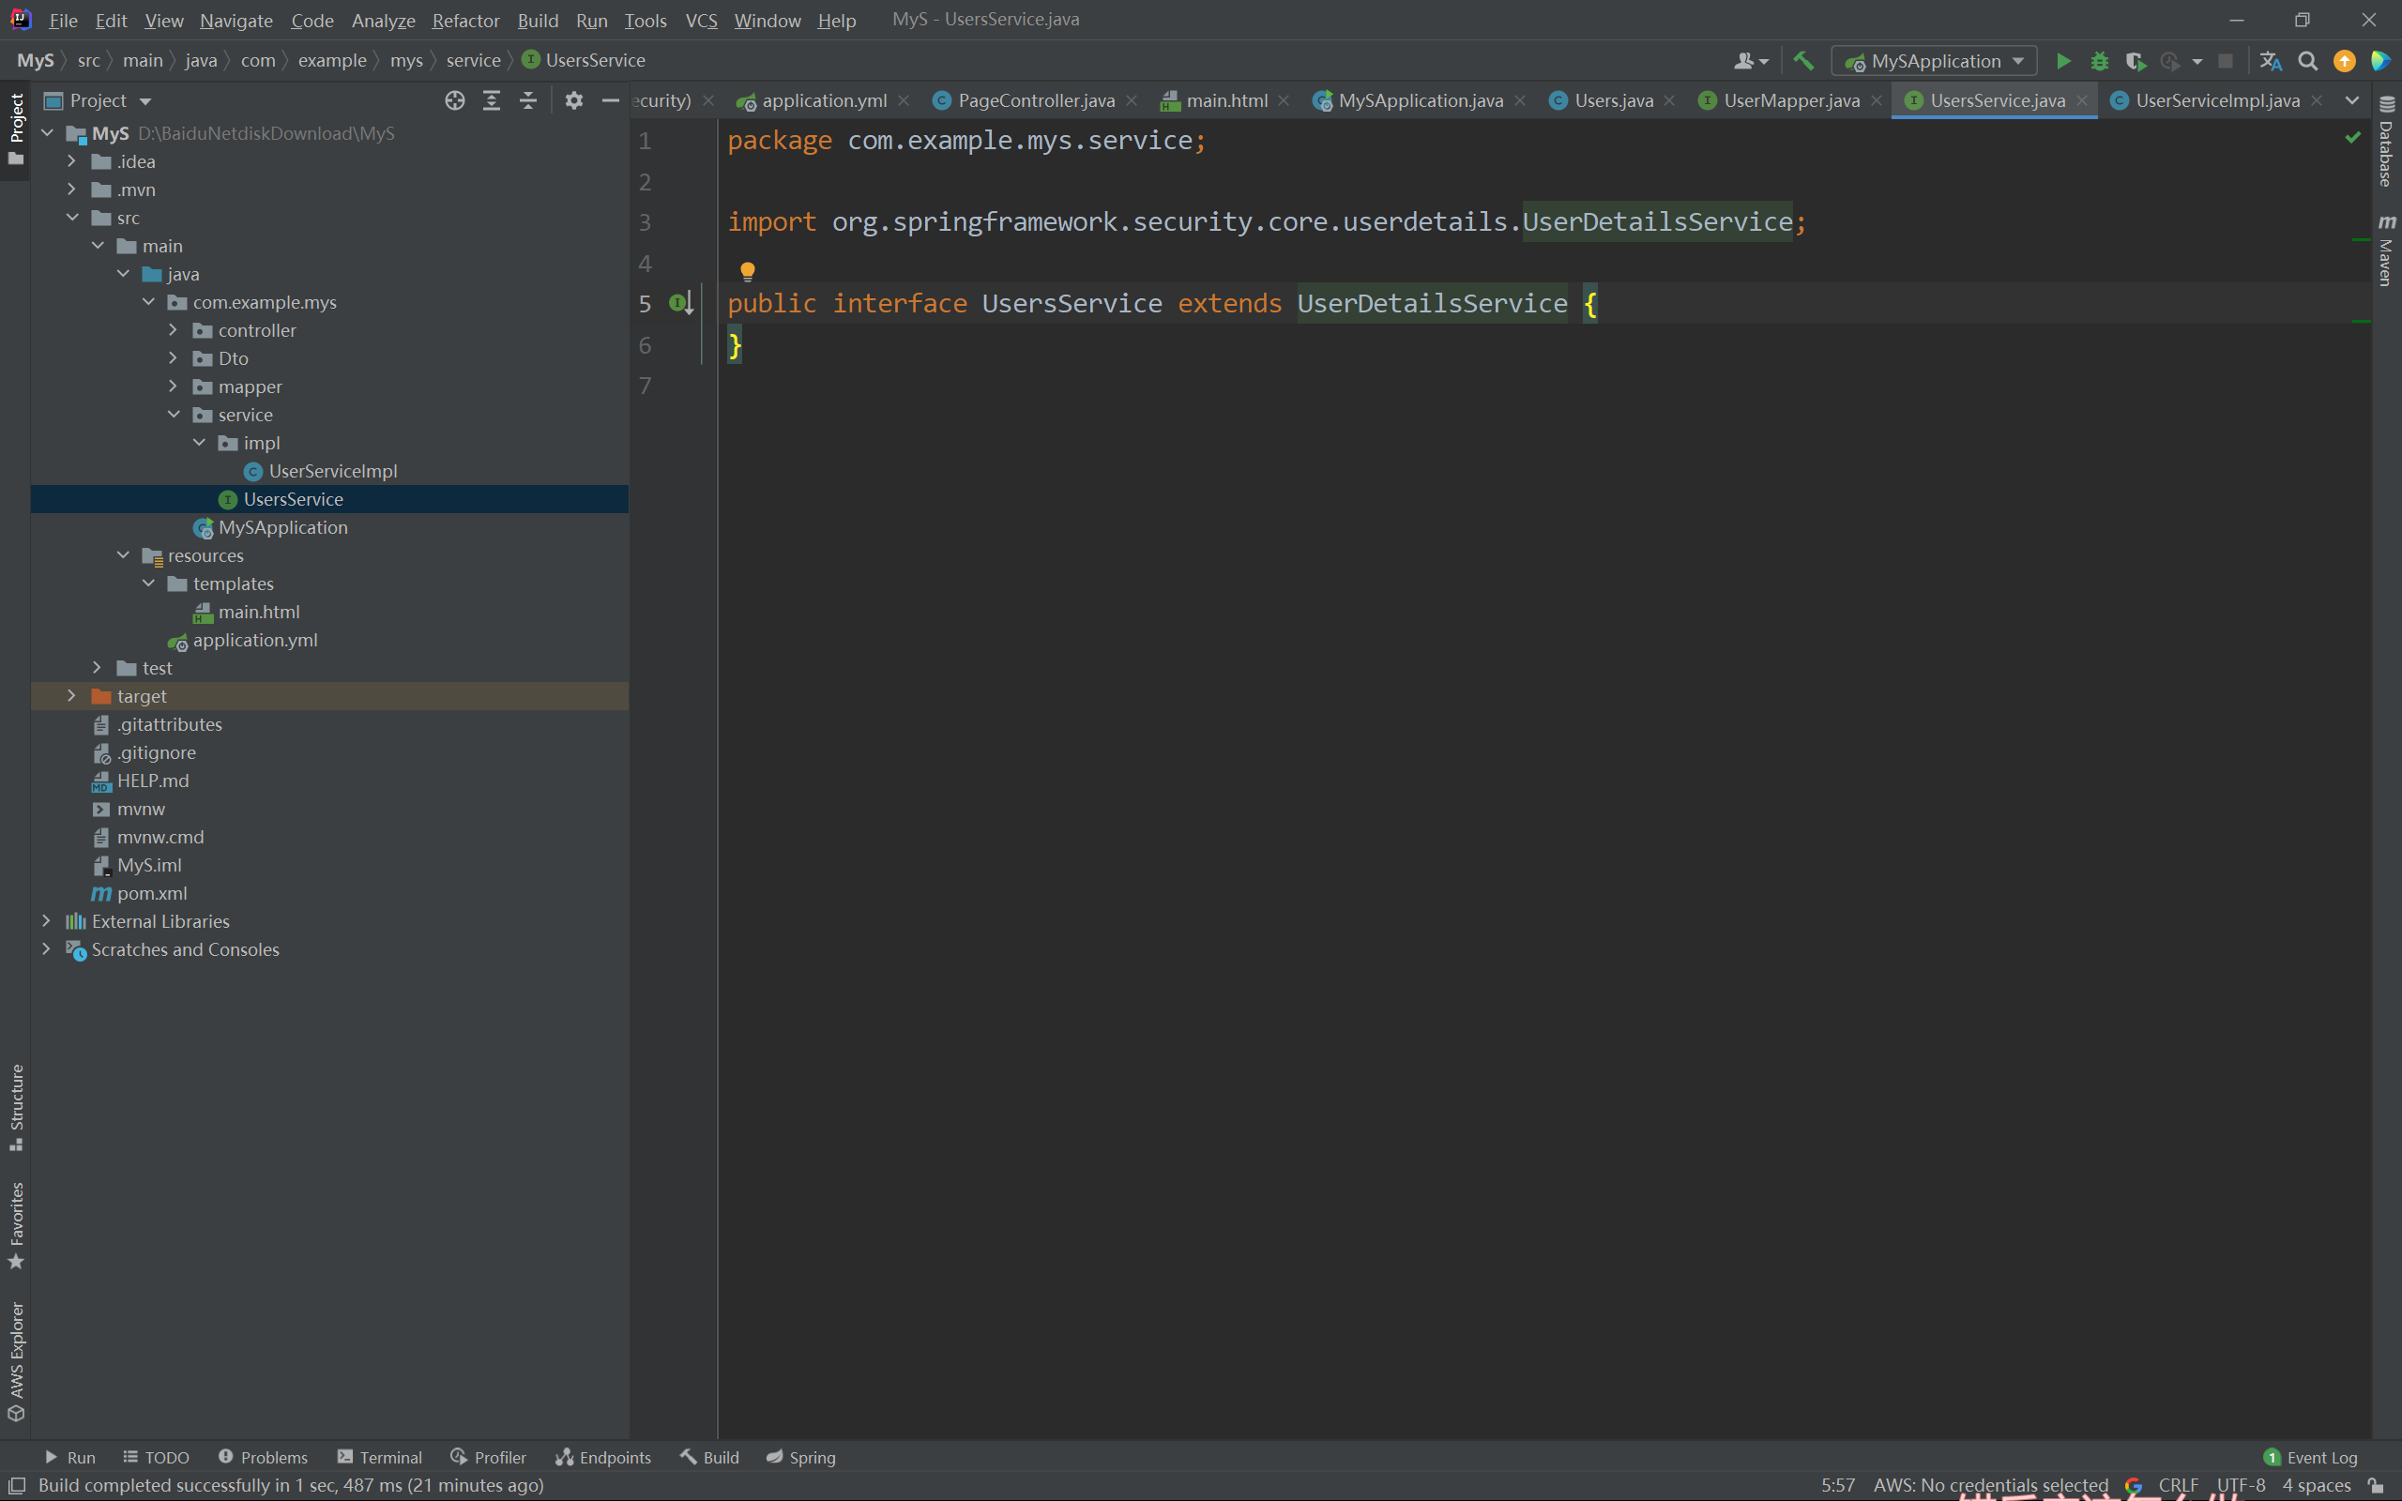
Task: Click the locate file crosshair icon
Action: point(454,100)
